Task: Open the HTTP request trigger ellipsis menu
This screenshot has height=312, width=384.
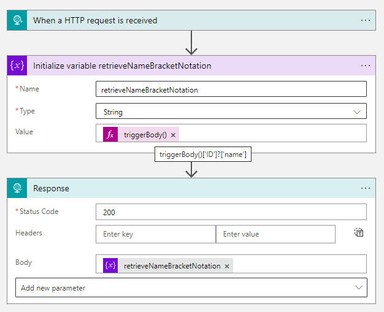Action: click(366, 20)
